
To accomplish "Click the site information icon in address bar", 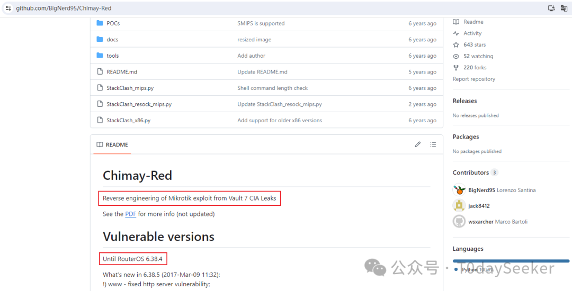I will 8,8.
